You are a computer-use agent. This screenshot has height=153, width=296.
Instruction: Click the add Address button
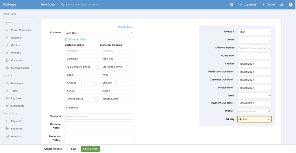(x=72, y=108)
